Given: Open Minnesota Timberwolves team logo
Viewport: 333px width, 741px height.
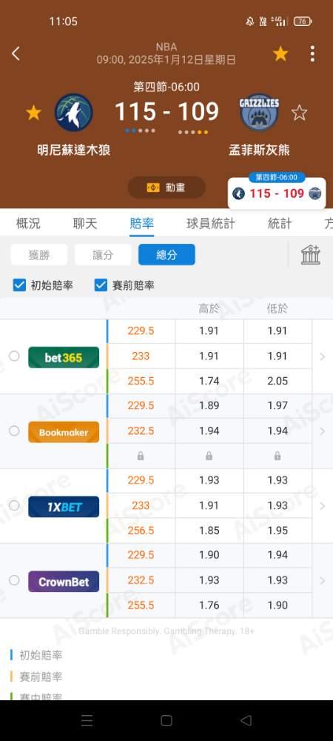Looking at the screenshot, I should [73, 112].
